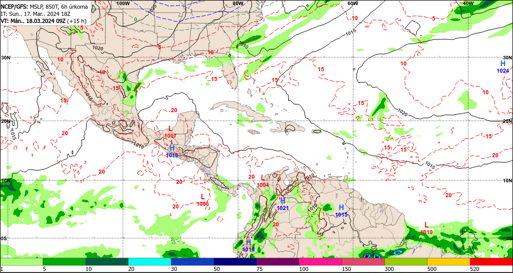Pick the navy 50–75 legend swatch
Image resolution: width=513 pixels, height=273 pixels.
[235, 262]
